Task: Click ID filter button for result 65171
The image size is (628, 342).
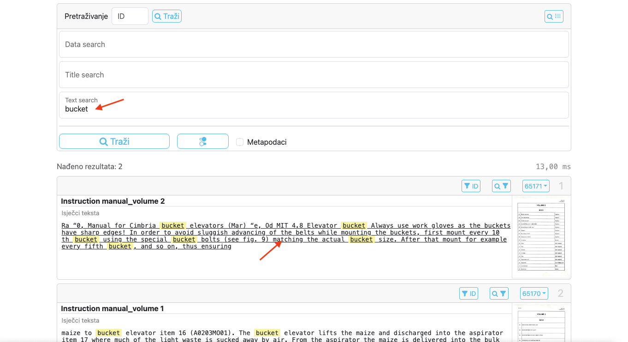Action: [x=471, y=186]
